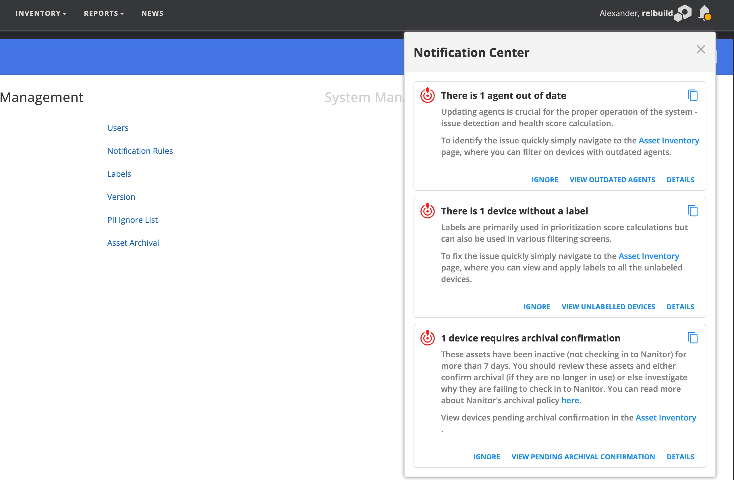Image resolution: width=734 pixels, height=480 pixels.
Task: Open the Notification Rules page
Action: click(x=140, y=151)
